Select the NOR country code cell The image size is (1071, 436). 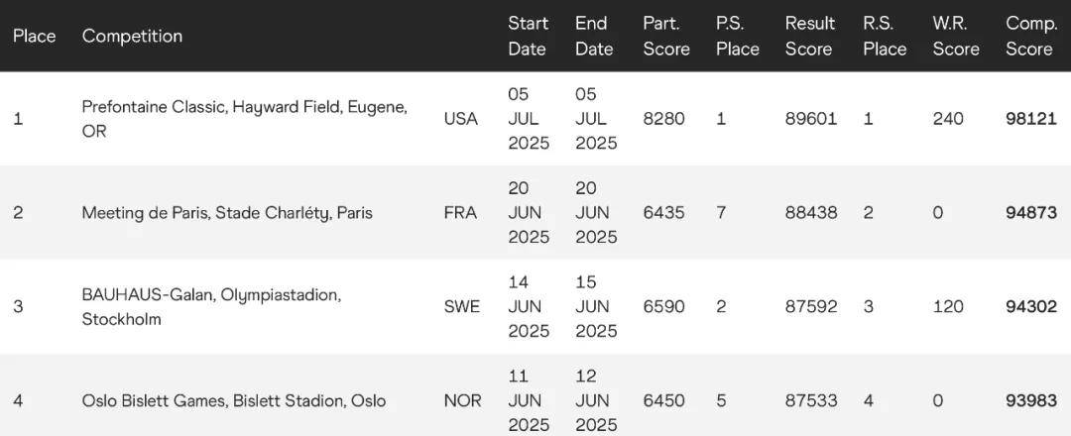click(x=462, y=400)
